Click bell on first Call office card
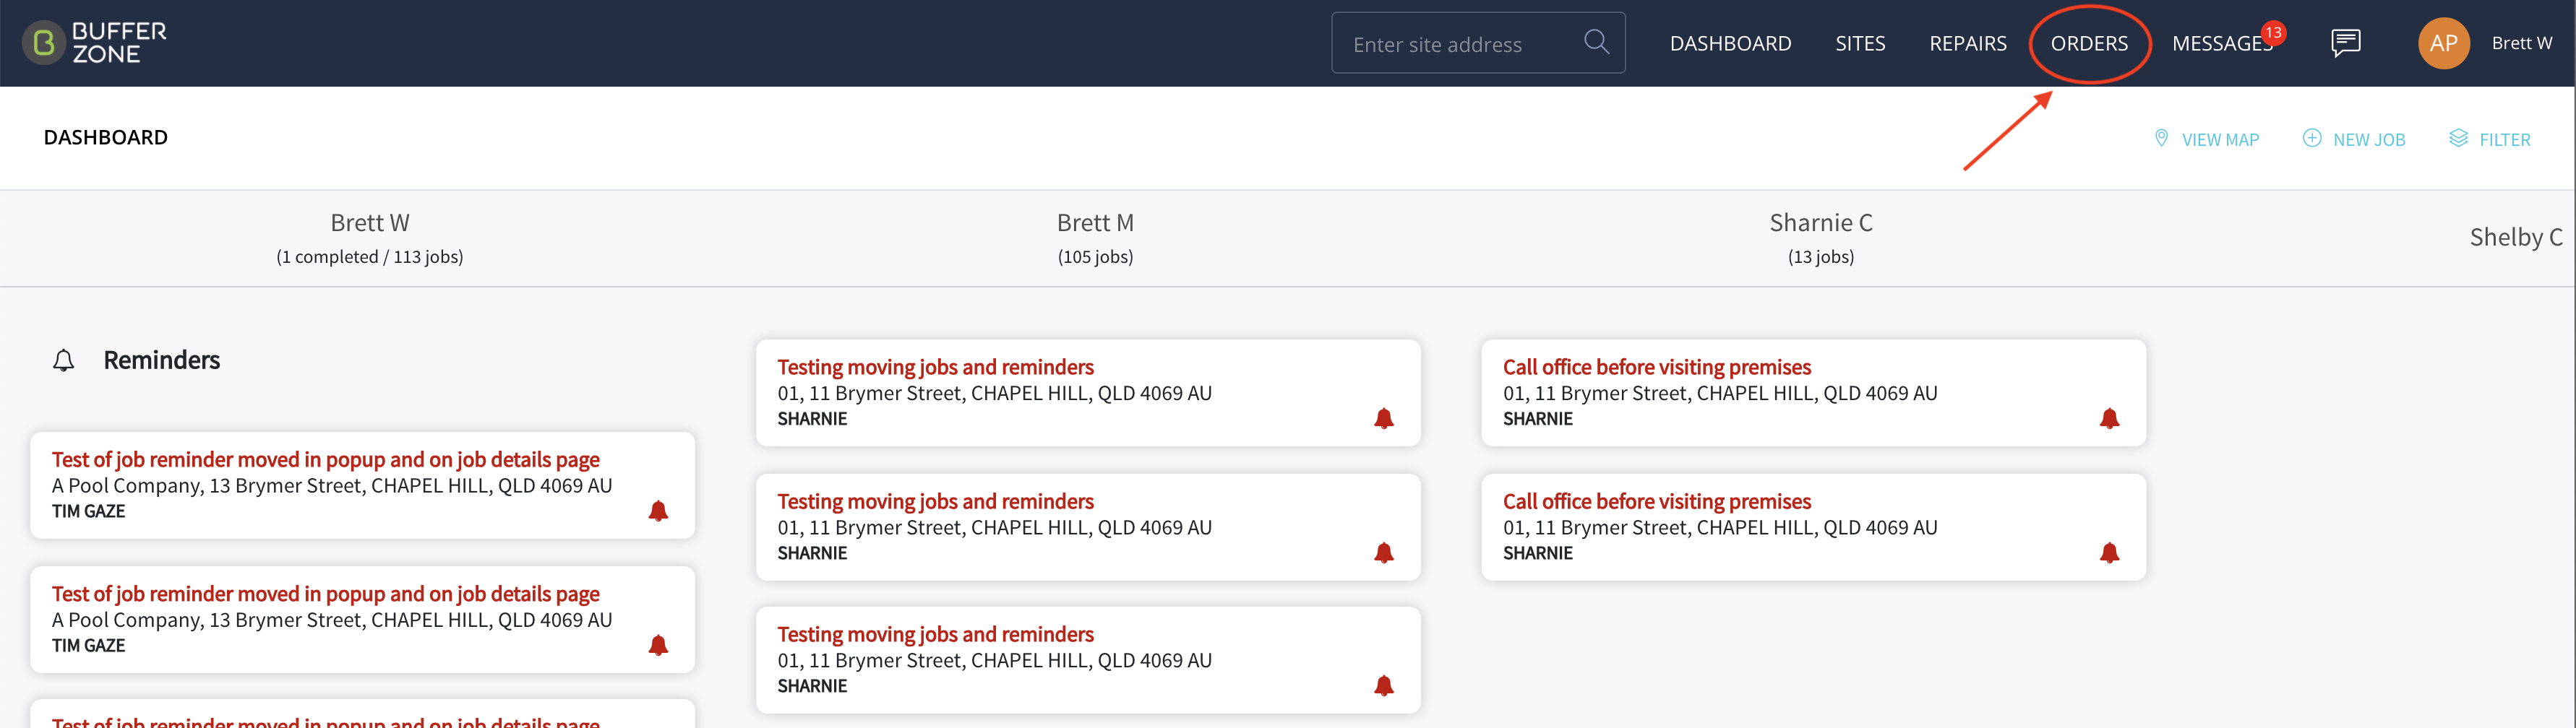Screen dimensions: 2576x728 click(x=2110, y=418)
